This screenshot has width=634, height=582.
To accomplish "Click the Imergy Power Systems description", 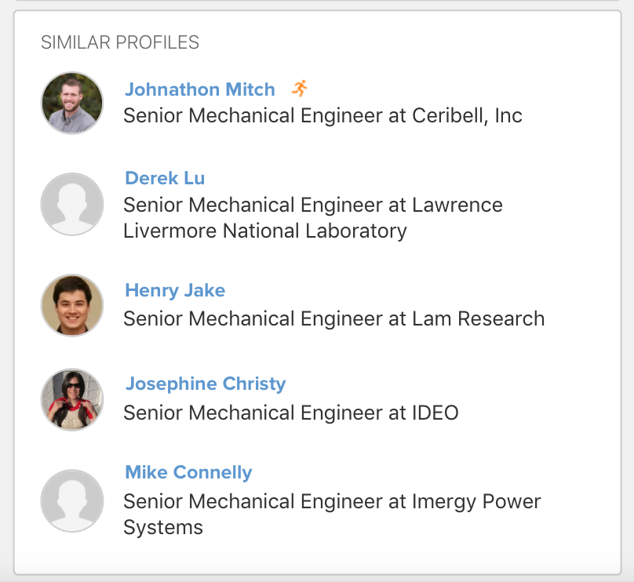I will (332, 514).
